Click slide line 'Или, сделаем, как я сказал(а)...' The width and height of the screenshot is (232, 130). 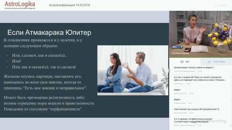point(40,55)
